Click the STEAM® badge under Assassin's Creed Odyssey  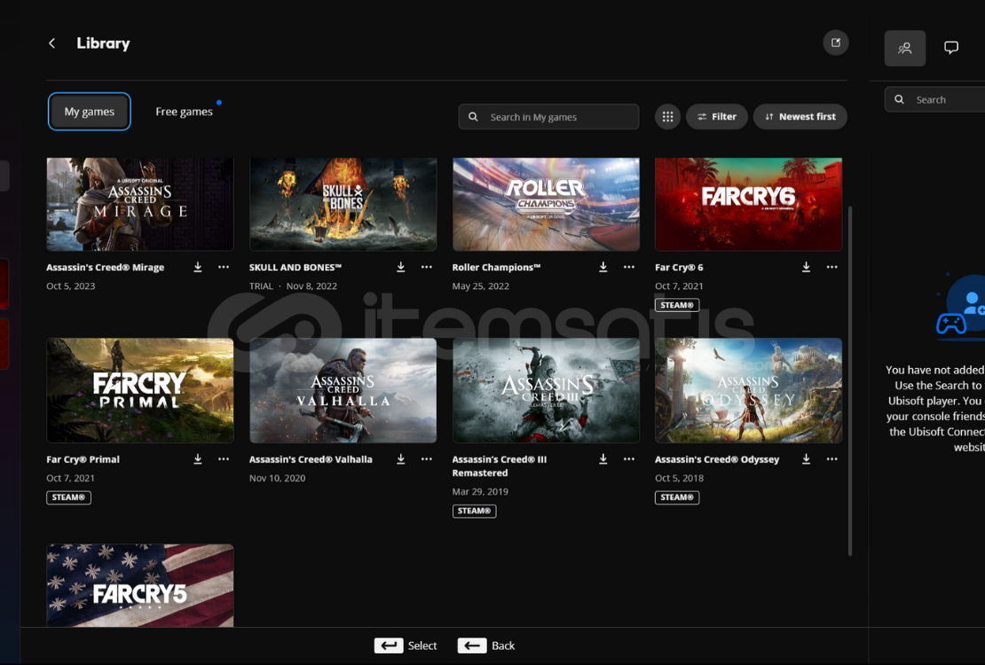click(x=676, y=497)
